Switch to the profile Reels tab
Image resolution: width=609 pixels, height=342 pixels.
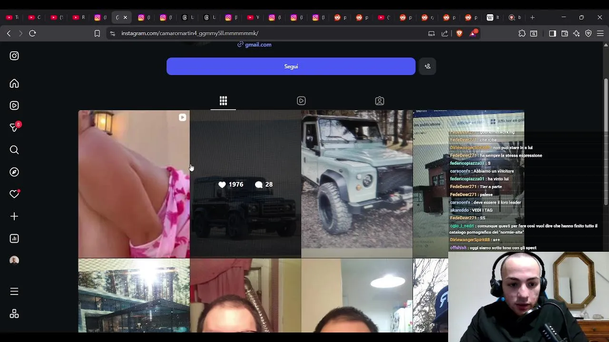point(301,101)
